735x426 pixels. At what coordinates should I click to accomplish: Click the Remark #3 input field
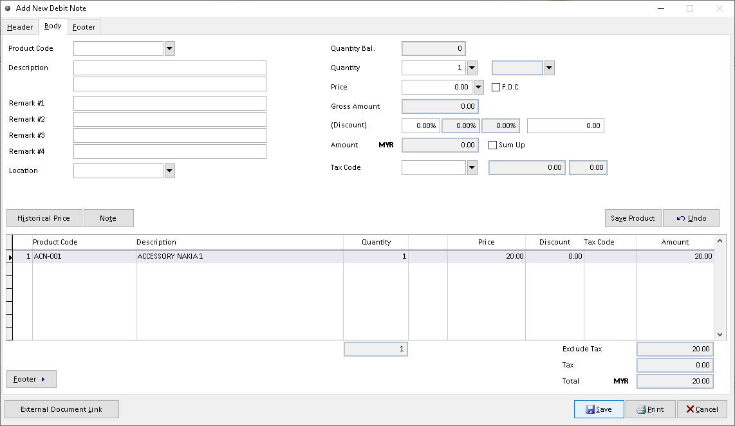170,135
